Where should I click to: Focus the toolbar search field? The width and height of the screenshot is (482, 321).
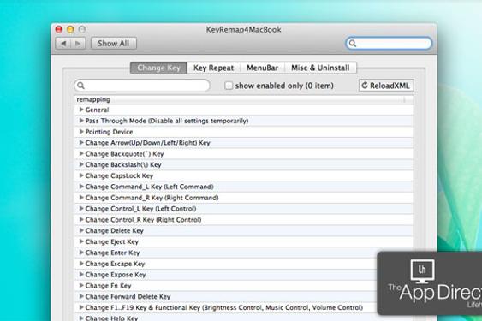point(389,44)
